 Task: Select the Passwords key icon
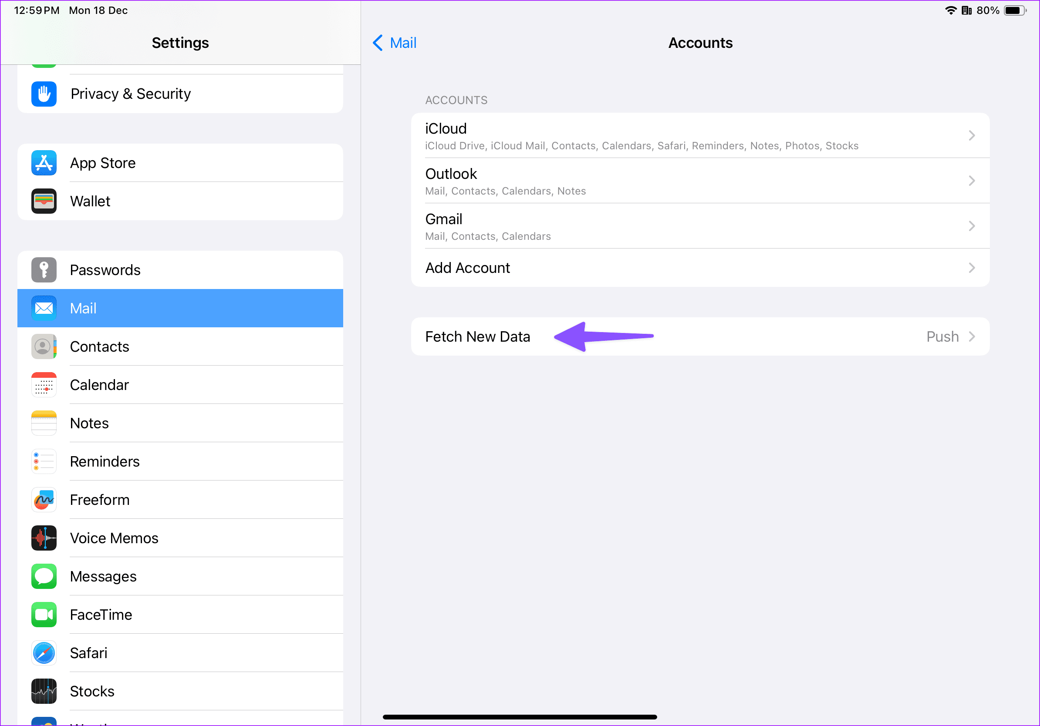click(44, 270)
